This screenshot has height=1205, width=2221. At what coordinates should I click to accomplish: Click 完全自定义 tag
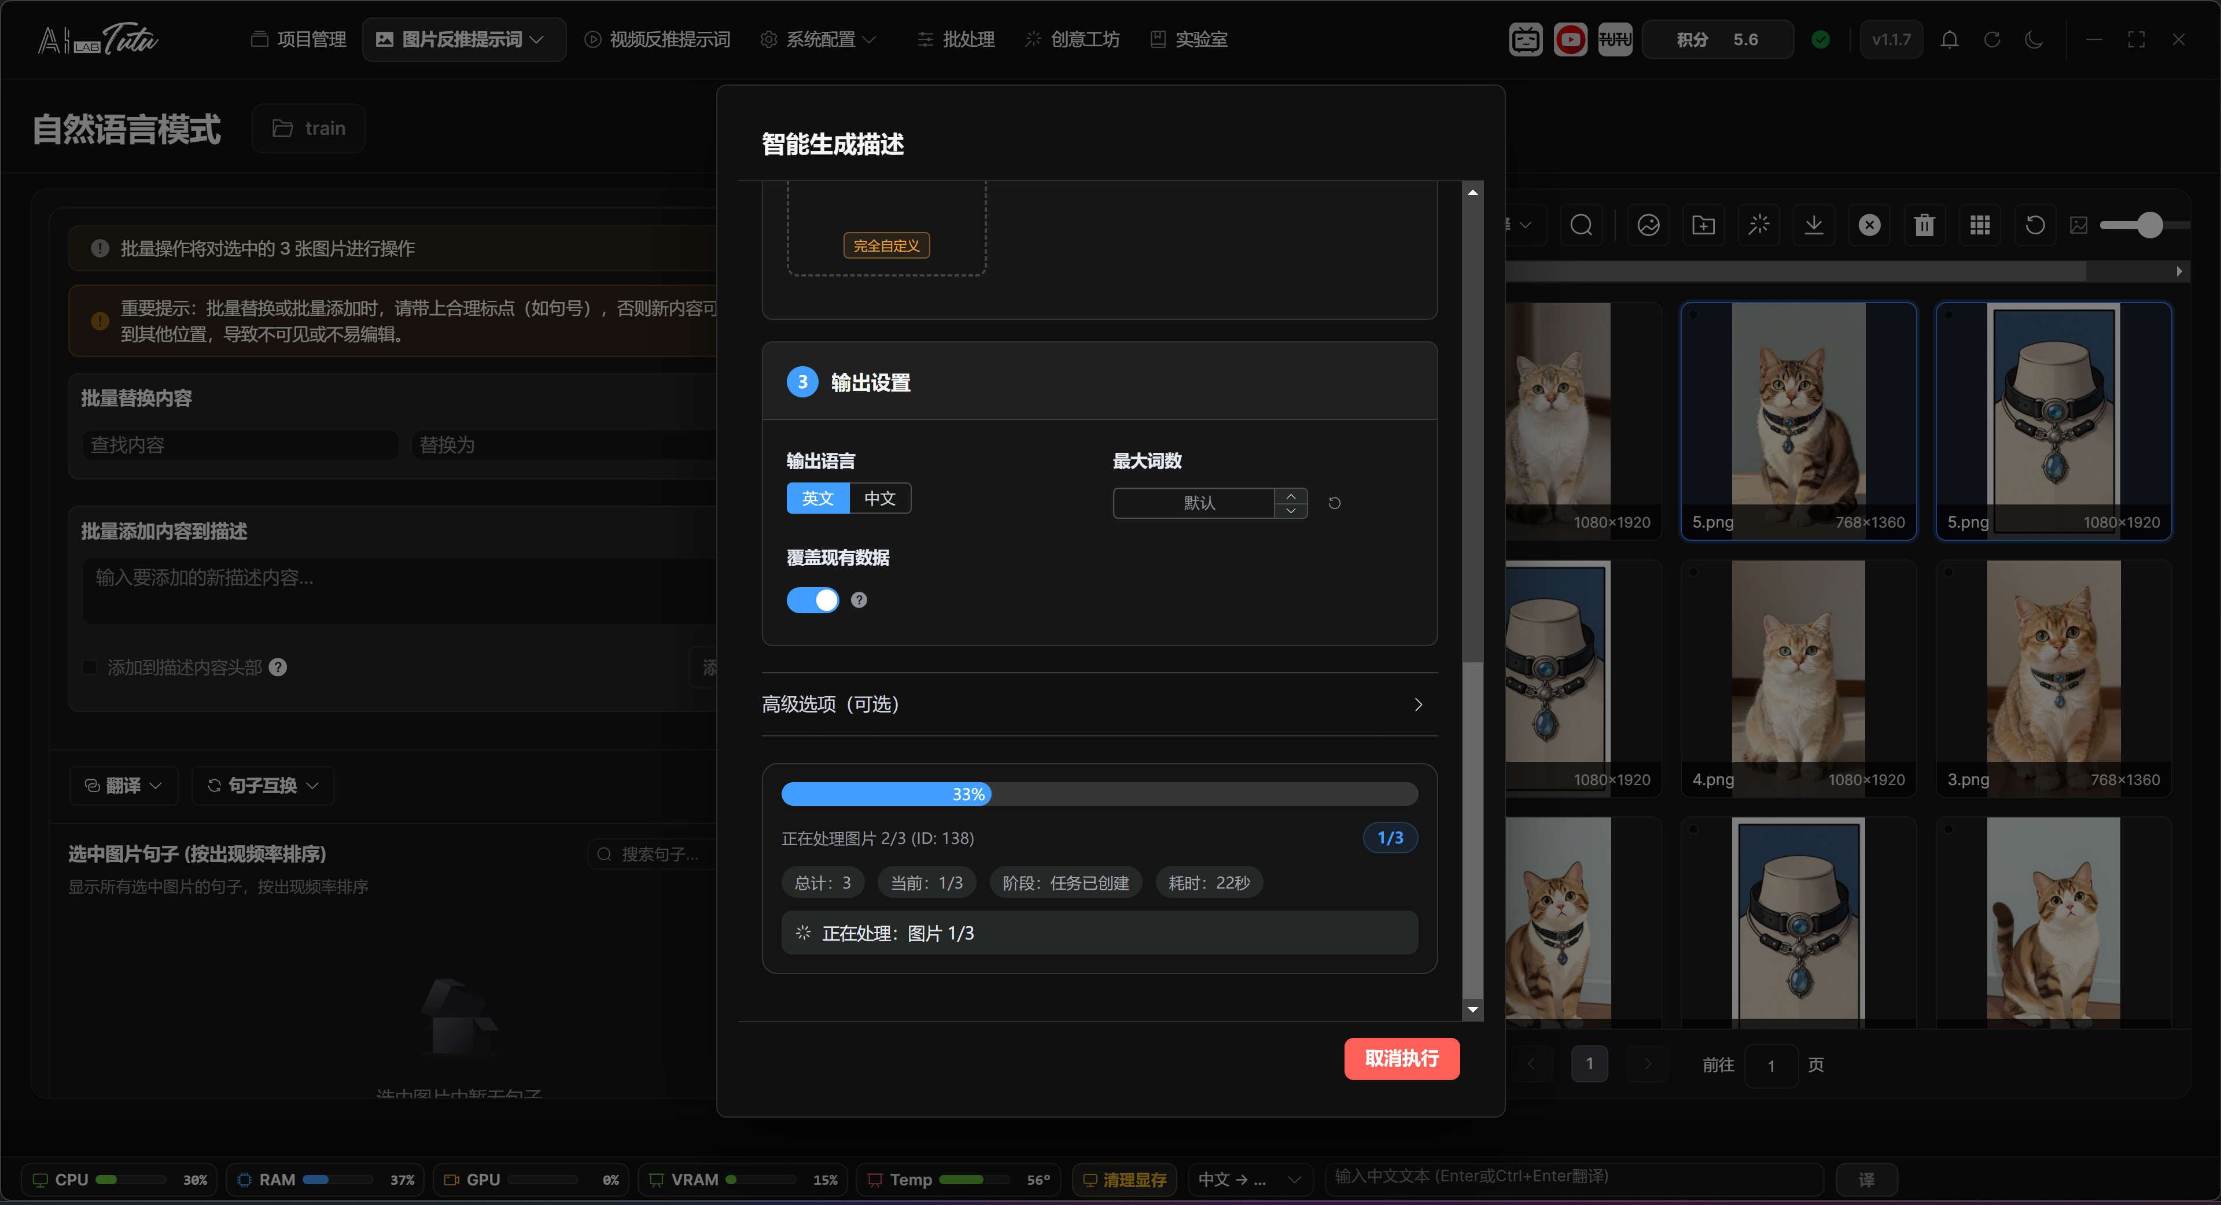pos(886,246)
